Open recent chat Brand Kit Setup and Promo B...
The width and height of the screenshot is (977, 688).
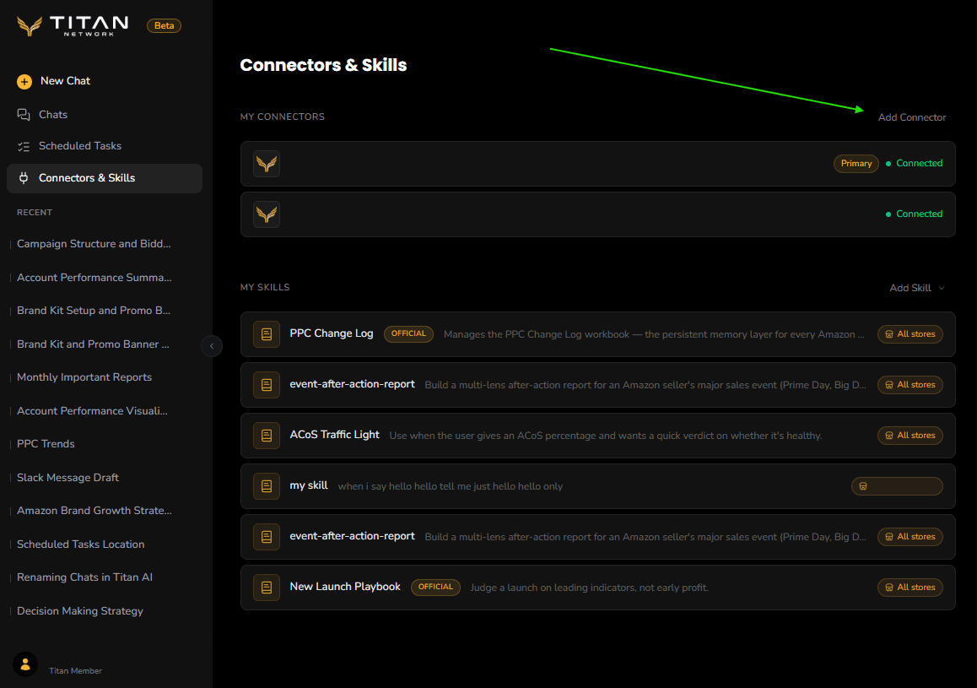coord(94,311)
